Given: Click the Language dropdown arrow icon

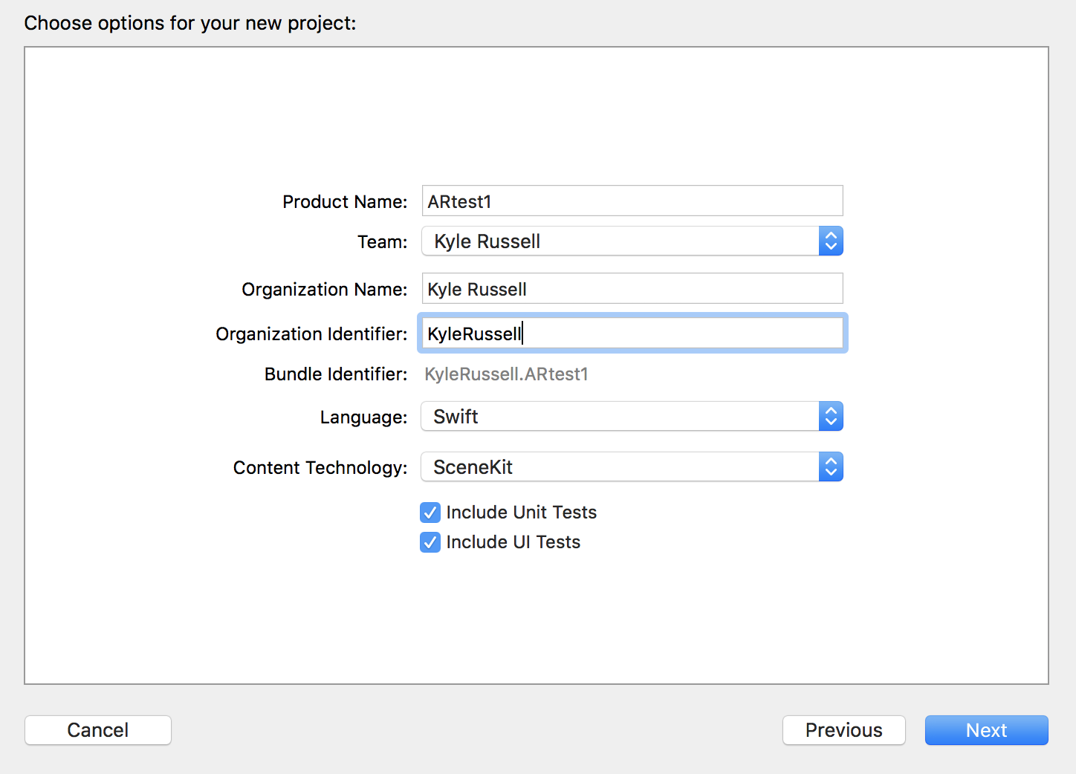Looking at the screenshot, I should 831,417.
